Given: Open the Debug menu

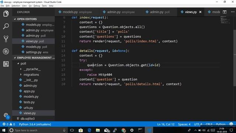Looking at the screenshot, I should tap(37, 6).
